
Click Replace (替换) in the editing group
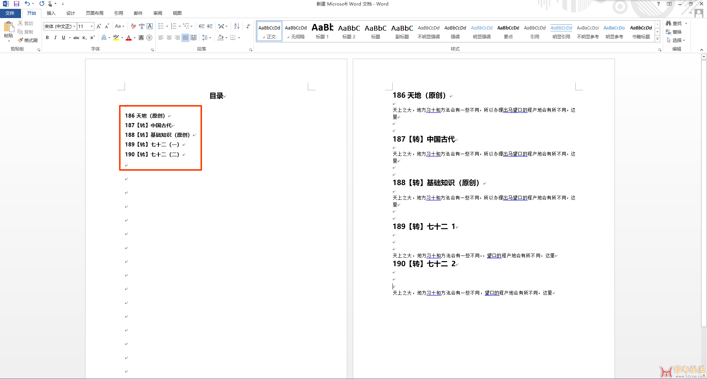tap(674, 32)
